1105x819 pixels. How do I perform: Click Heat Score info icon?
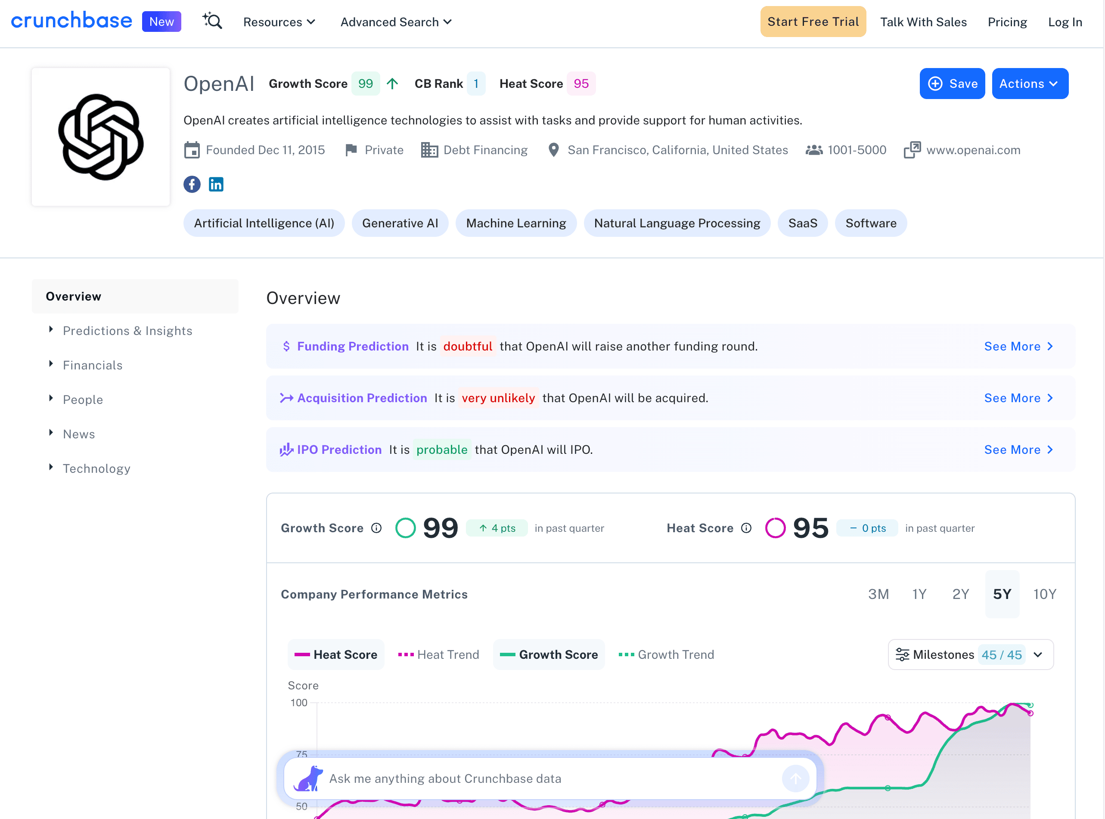pyautogui.click(x=746, y=528)
